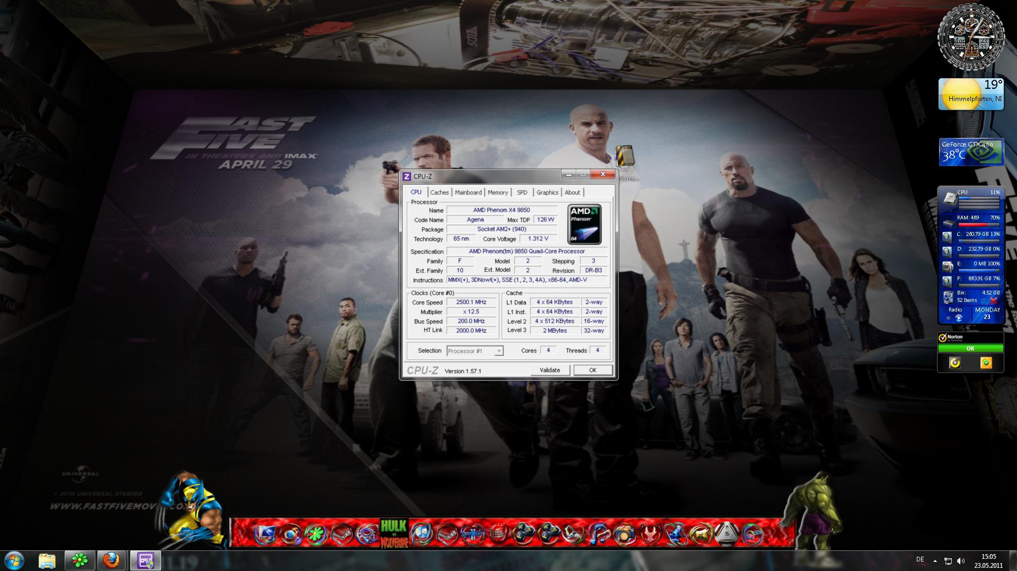Click the Core Voltage value 1.312 V
1017x571 pixels.
538,239
